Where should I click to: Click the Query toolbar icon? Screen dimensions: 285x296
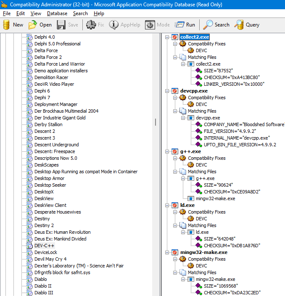[239, 25]
